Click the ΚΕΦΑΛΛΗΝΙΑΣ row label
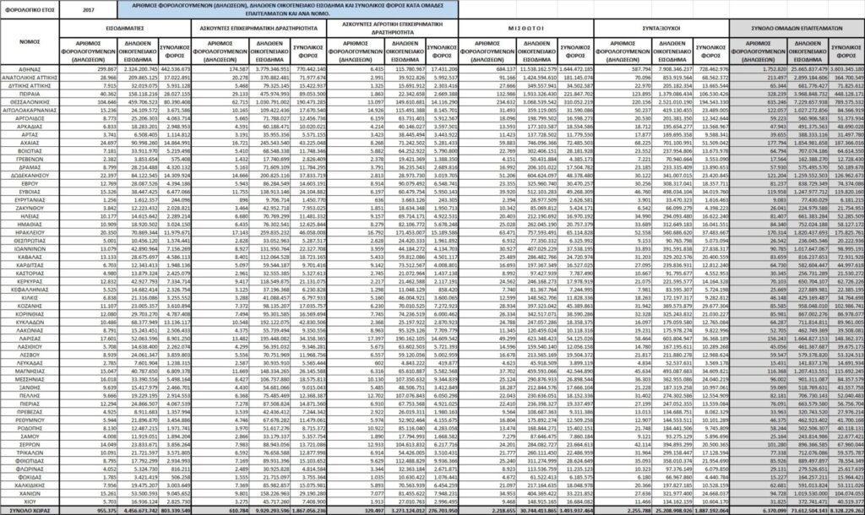 (x=30, y=289)
